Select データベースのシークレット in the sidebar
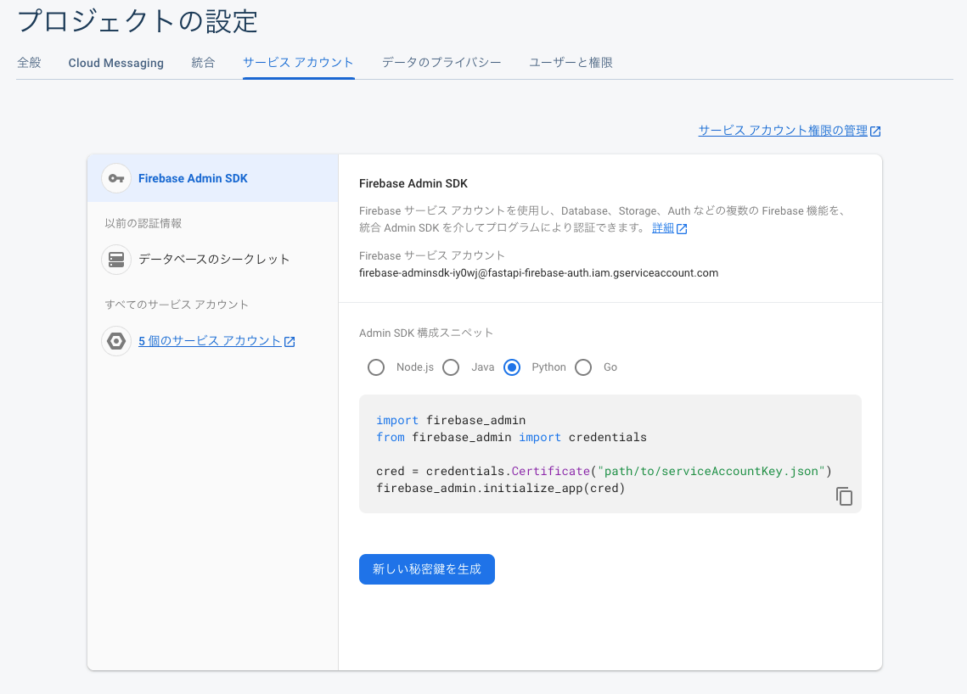The width and height of the screenshot is (967, 694). [213, 259]
